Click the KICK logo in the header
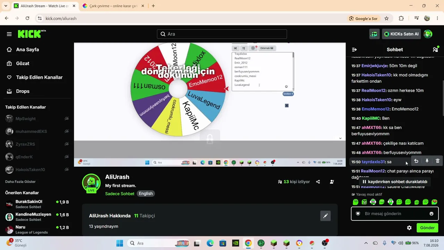Viewport: 444px width, 250px height. tap(32, 34)
